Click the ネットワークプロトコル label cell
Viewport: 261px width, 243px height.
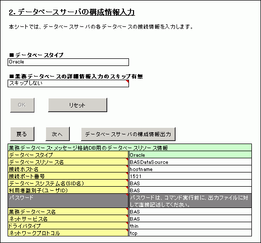68,233
